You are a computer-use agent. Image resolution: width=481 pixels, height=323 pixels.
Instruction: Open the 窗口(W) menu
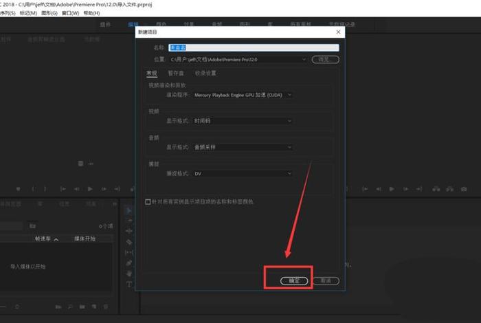[70, 13]
